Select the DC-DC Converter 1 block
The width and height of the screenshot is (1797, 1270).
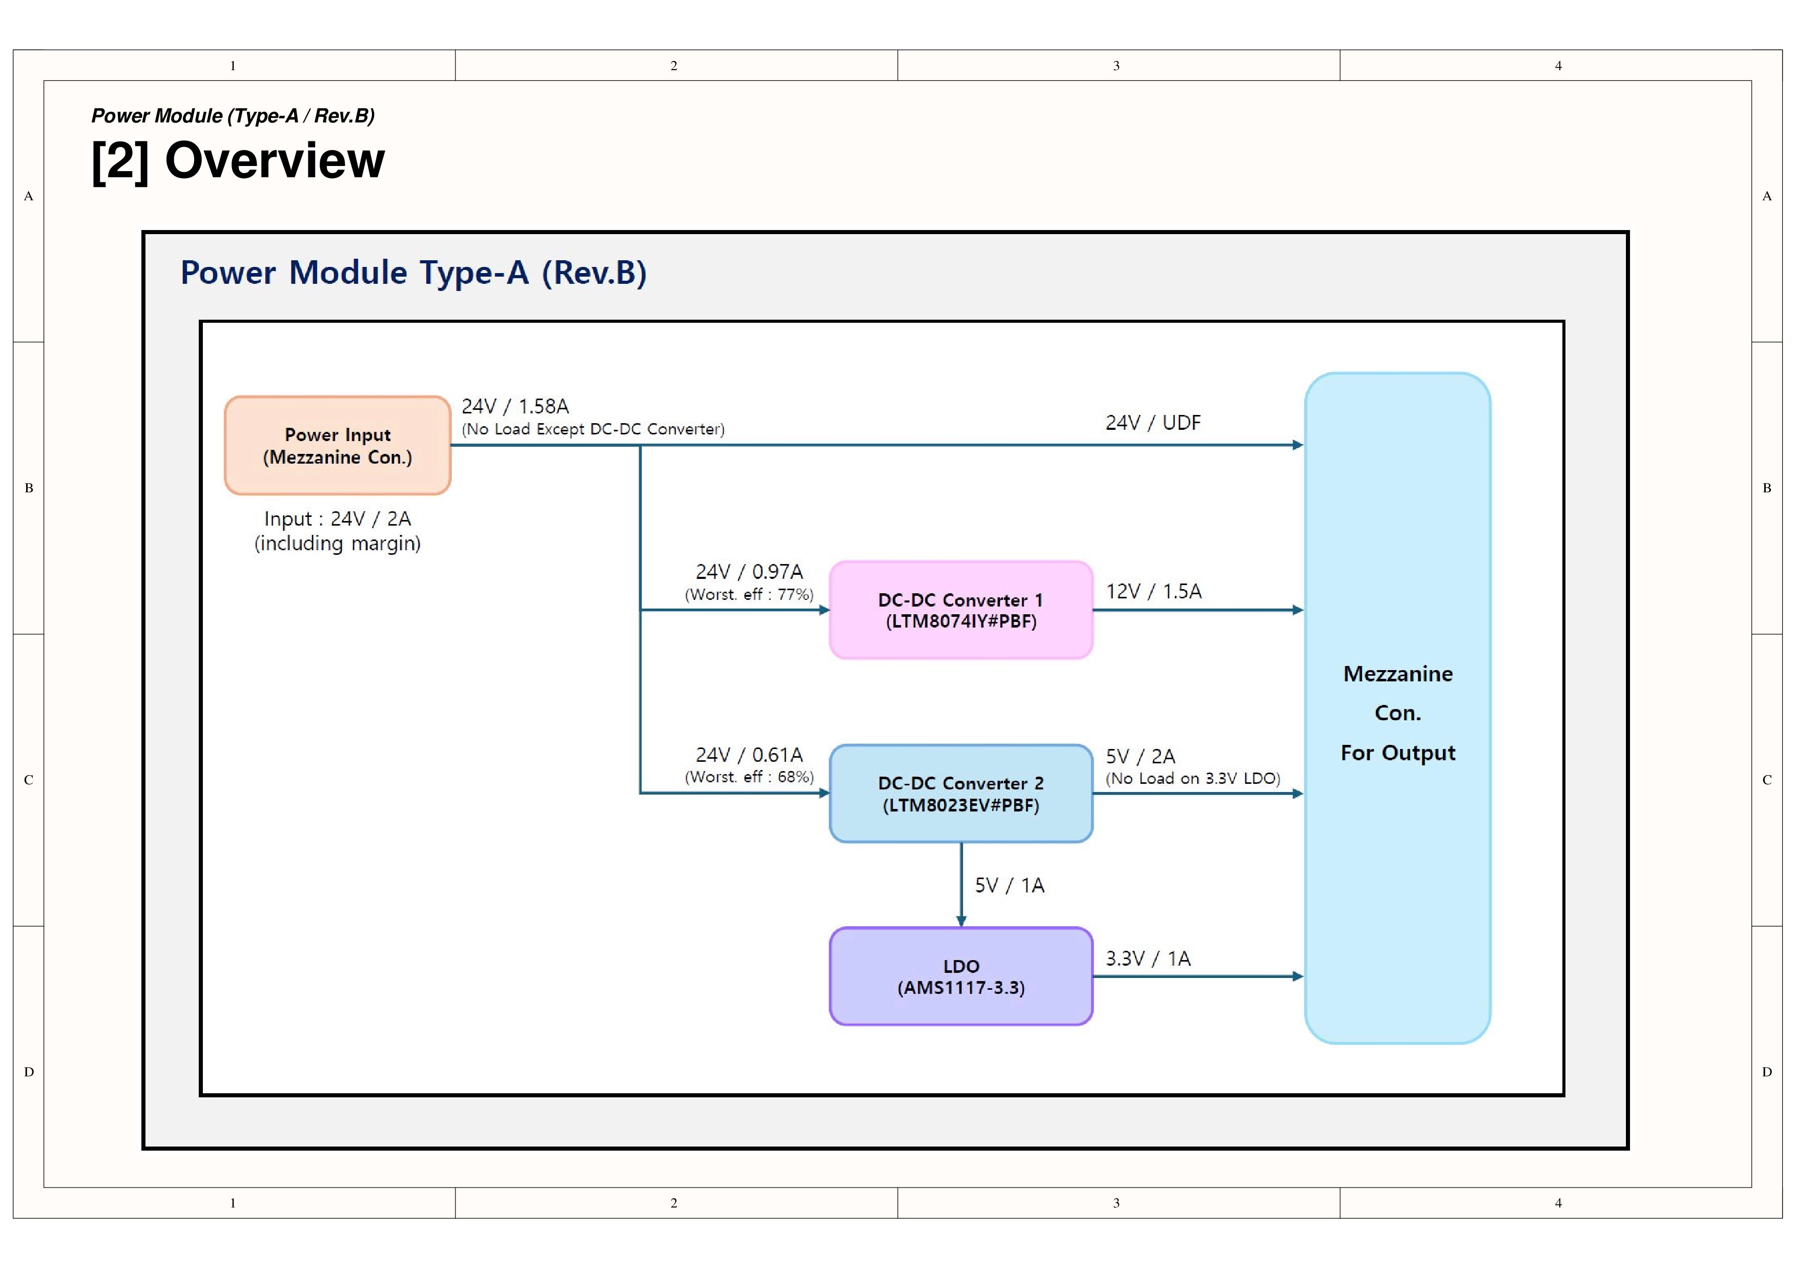click(961, 610)
